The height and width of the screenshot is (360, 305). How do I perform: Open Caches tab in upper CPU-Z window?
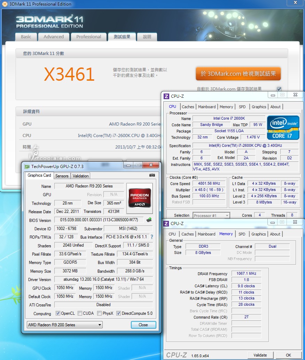point(188,107)
